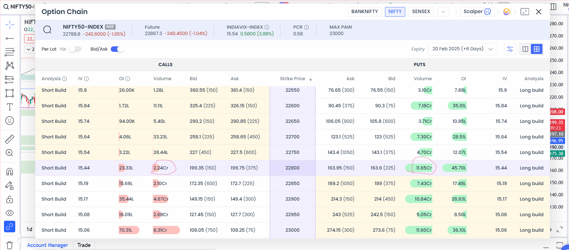
Task: Select the pattern drawing tool
Action: click(10, 66)
